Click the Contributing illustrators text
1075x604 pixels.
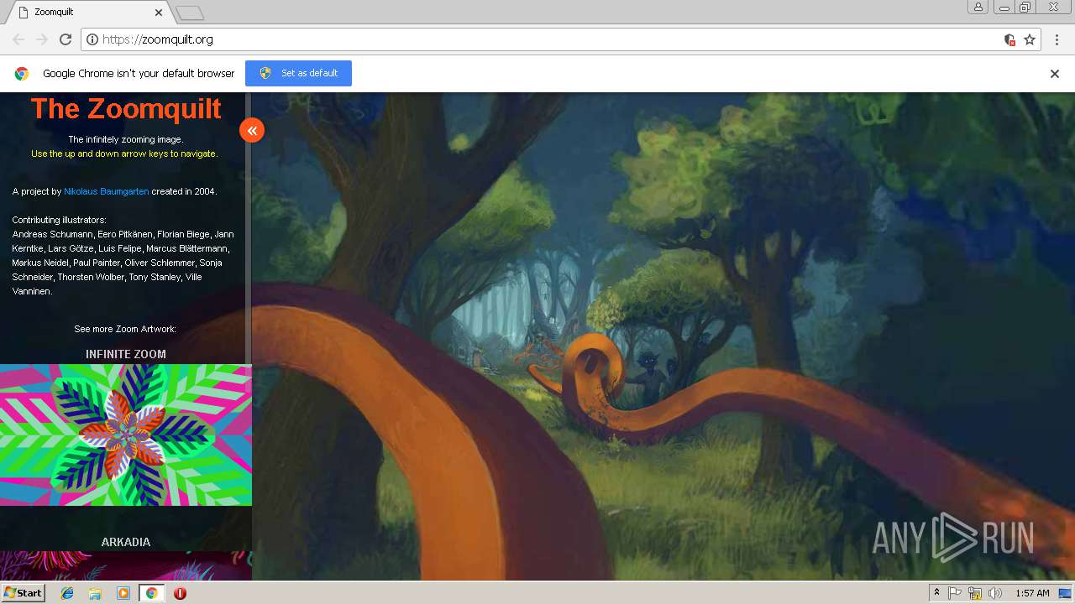[59, 220]
